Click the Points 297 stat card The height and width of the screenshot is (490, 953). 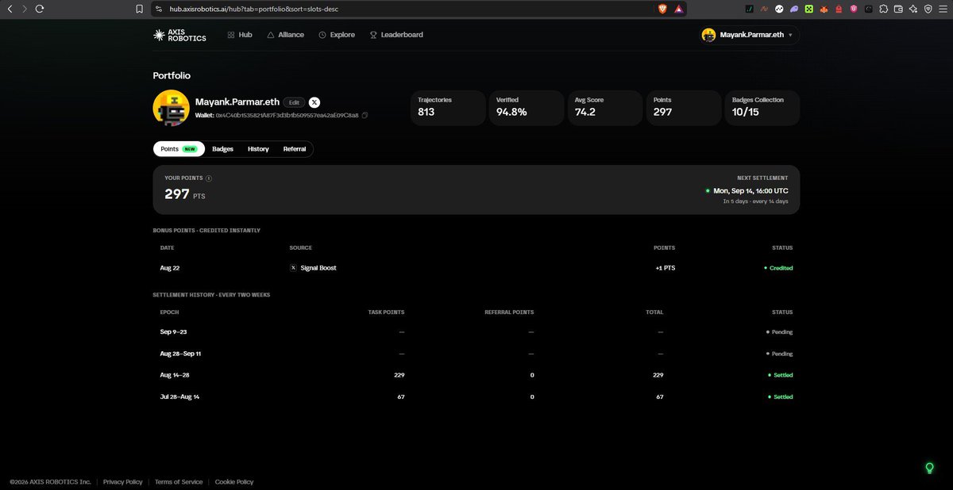683,108
